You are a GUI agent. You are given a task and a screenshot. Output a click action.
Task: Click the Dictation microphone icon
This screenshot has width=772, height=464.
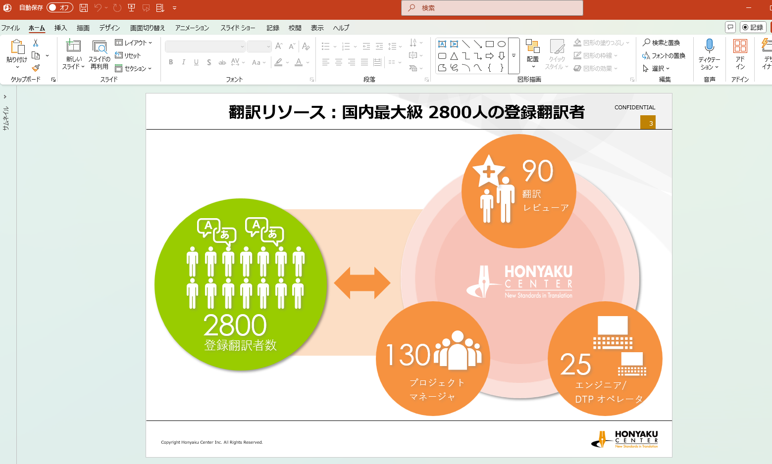[709, 46]
